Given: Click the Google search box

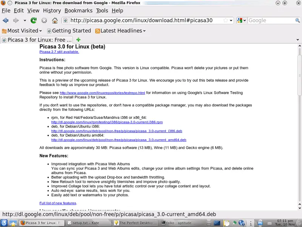Looking at the screenshot, I should [271, 20].
